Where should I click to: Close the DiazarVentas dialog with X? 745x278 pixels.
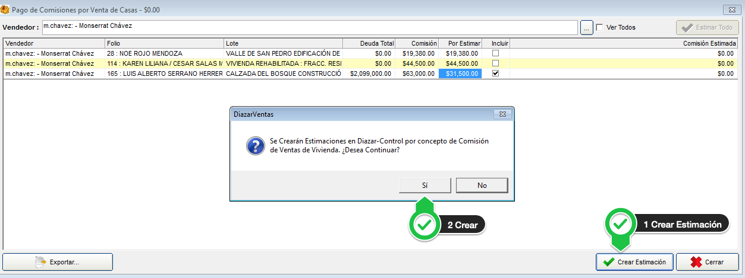(502, 114)
